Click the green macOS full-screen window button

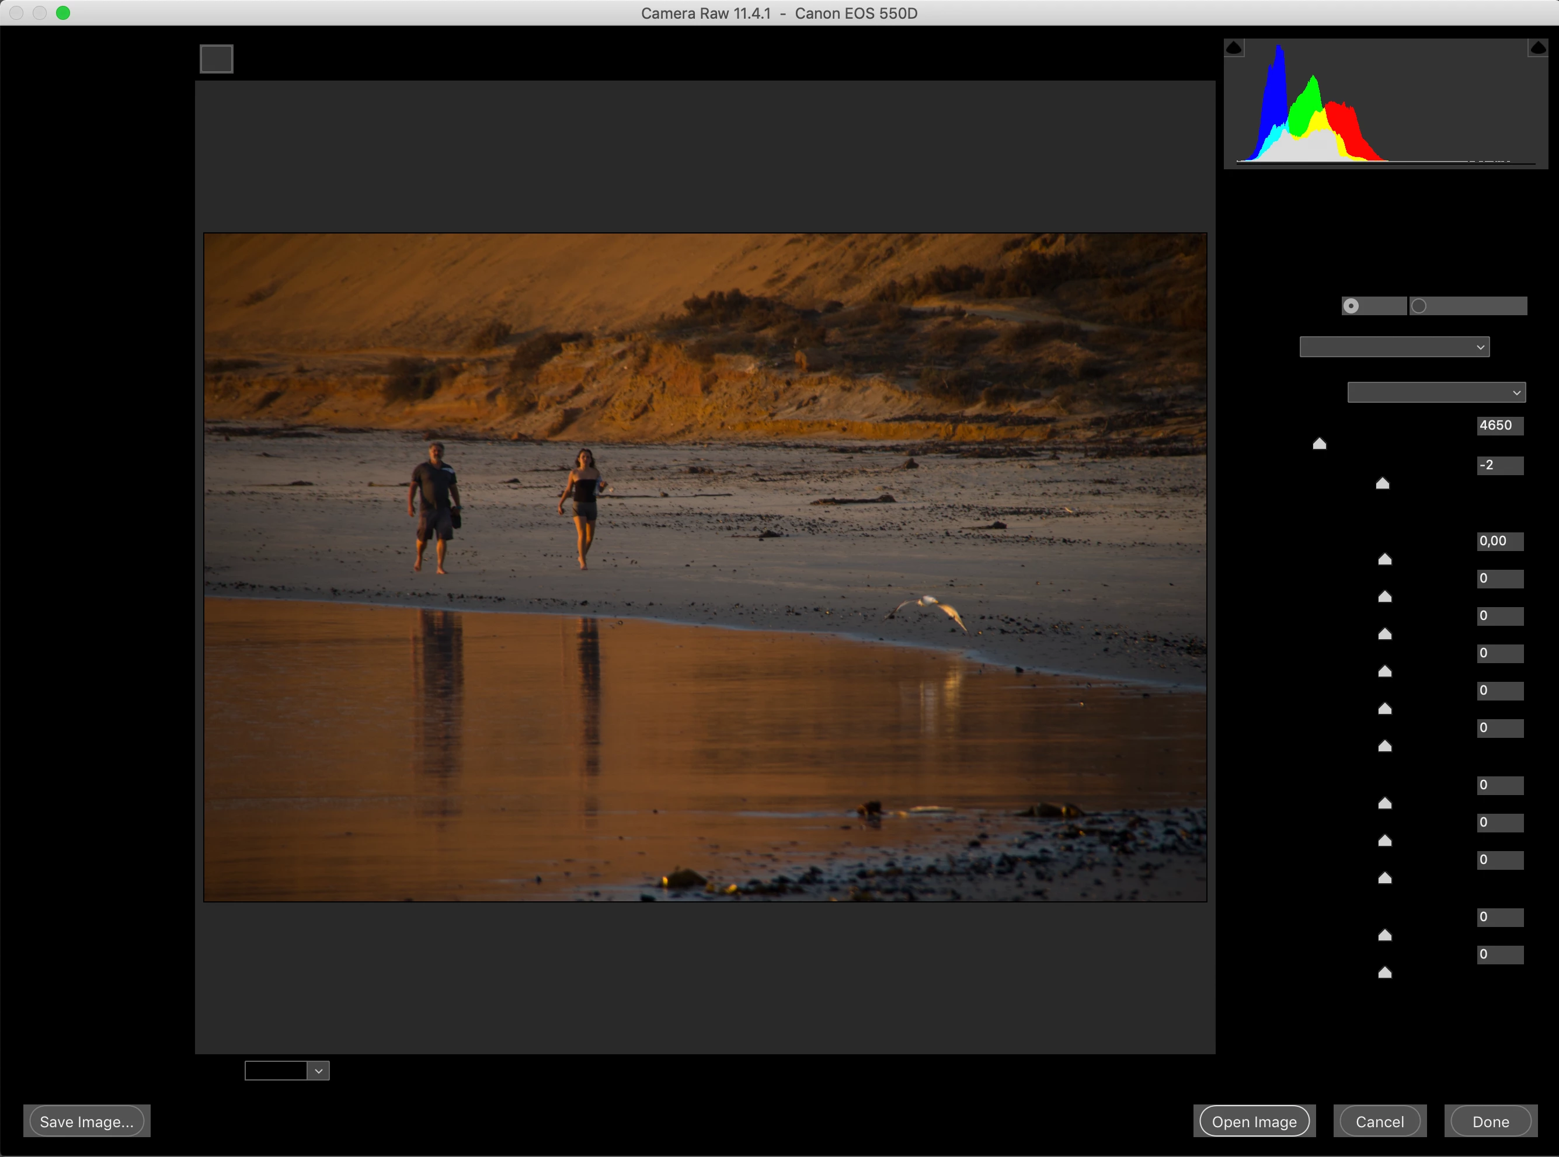[63, 13]
